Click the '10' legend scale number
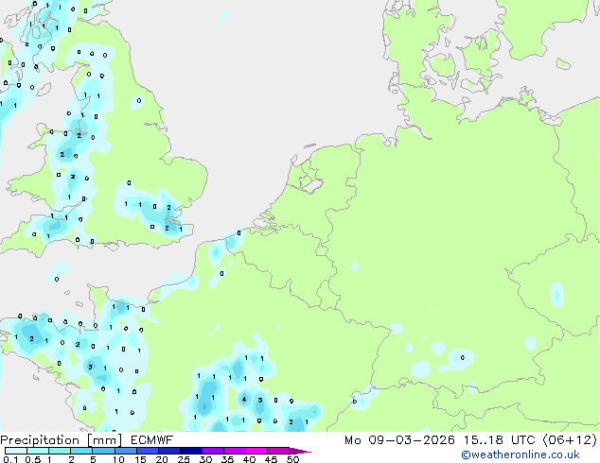Viewport: 600px width, 463px height. pyautogui.click(x=118, y=459)
